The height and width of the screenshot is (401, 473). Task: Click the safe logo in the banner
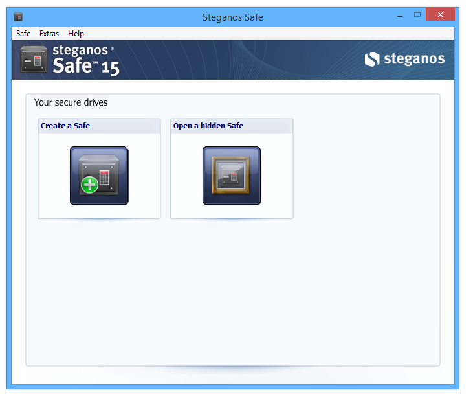tap(34, 59)
